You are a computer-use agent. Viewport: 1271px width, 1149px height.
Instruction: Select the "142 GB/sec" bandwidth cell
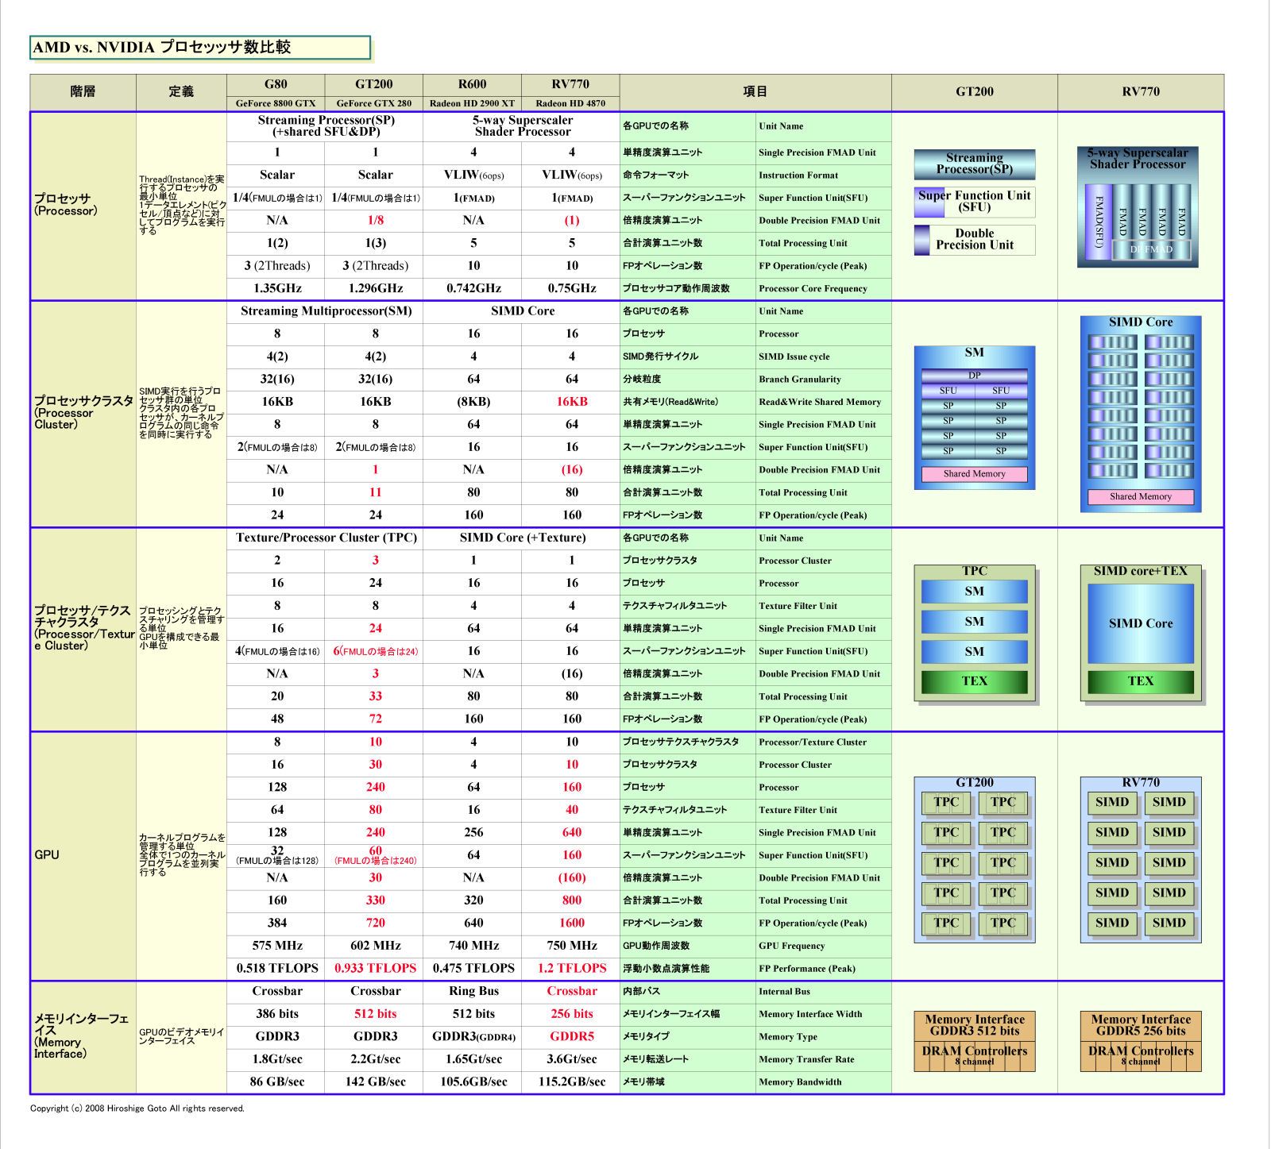[x=375, y=1082]
